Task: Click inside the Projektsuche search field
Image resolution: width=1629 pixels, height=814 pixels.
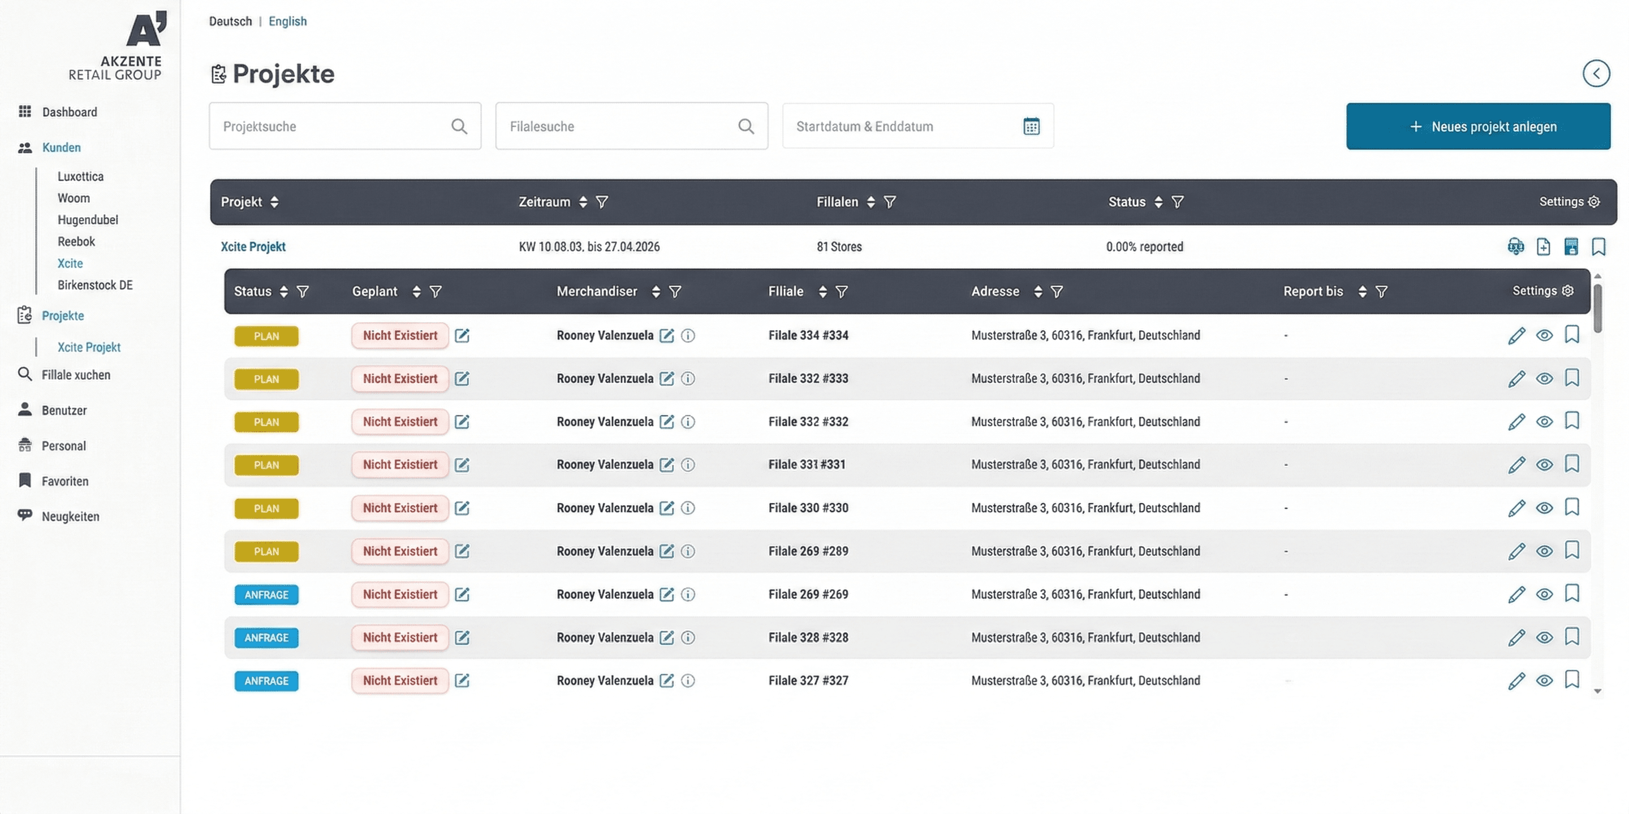Action: (x=329, y=125)
